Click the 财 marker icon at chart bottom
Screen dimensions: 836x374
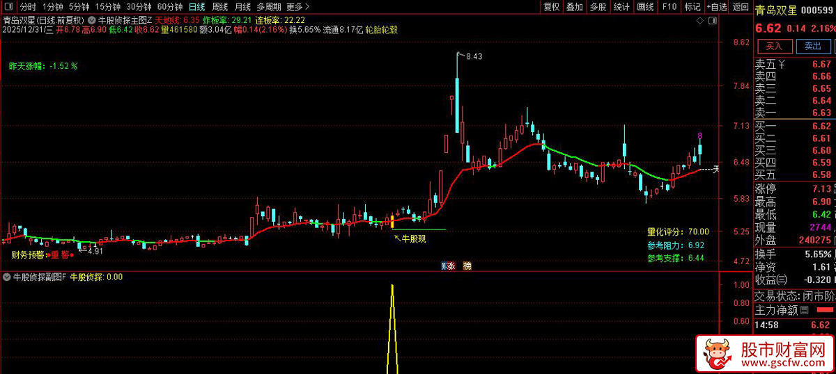click(x=444, y=266)
